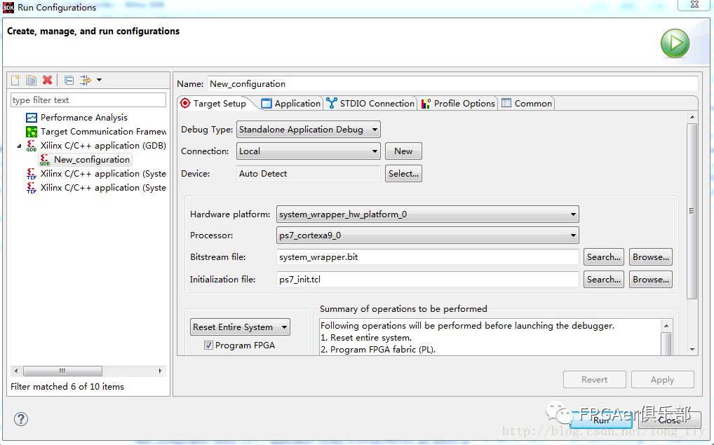The image size is (714, 445).
Task: Click the main panel scrollbar's up arrow
Action: point(692,118)
